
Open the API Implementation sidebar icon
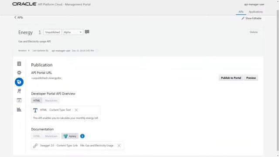(x=19, y=64)
